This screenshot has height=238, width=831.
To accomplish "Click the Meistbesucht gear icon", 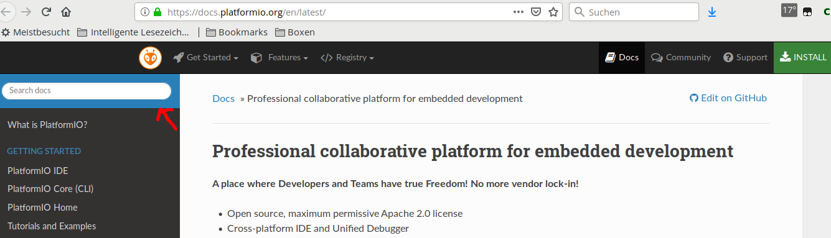I will pyautogui.click(x=6, y=32).
